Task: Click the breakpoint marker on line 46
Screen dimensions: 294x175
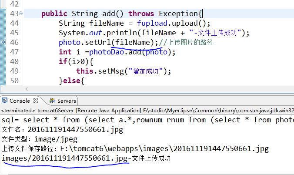Action: (3, 42)
